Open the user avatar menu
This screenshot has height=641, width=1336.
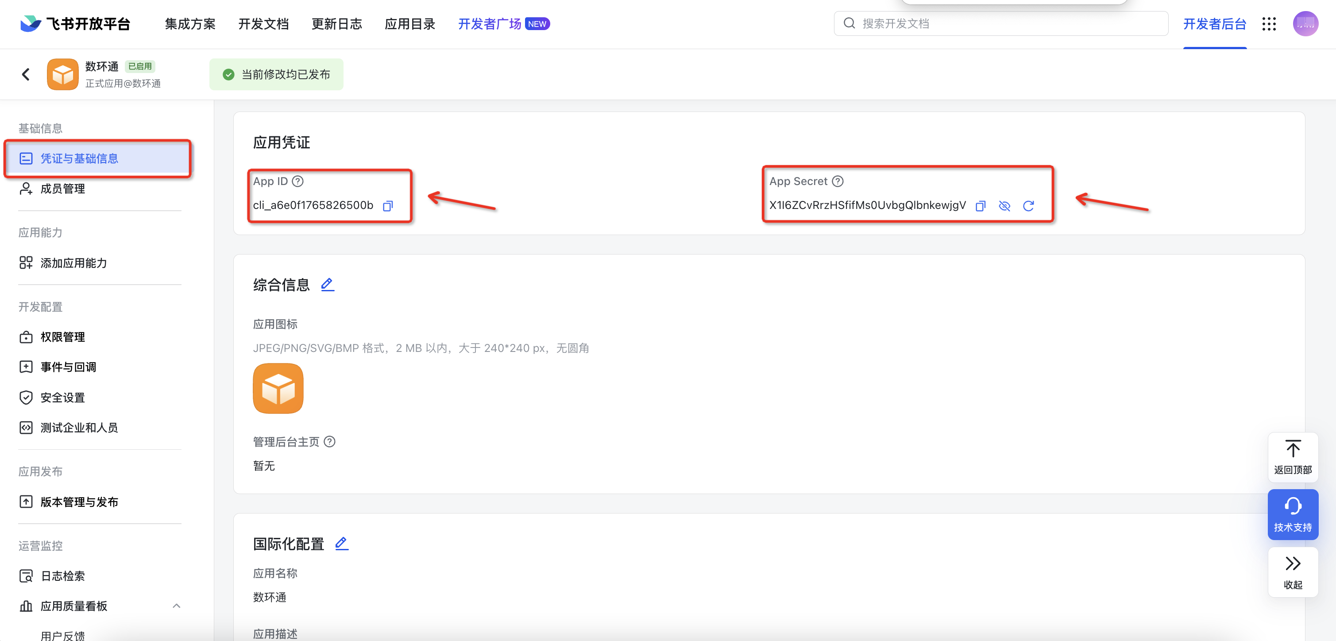tap(1305, 24)
